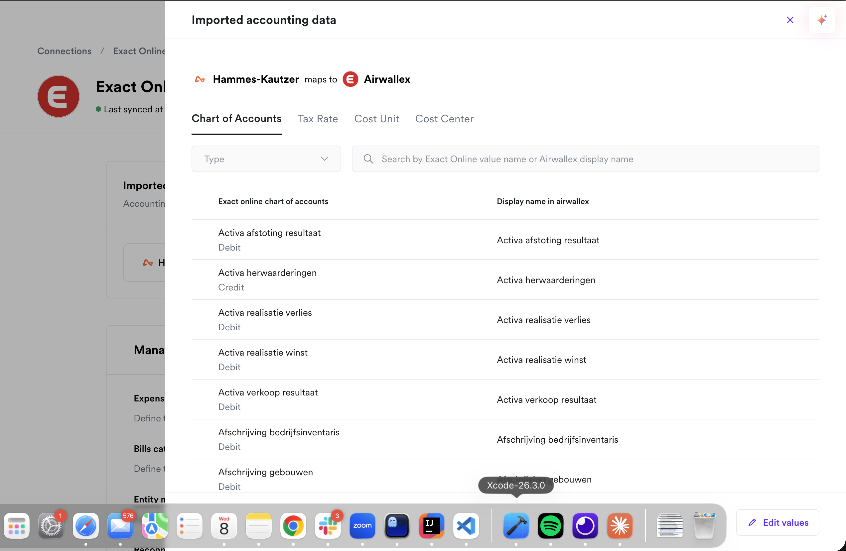
Task: Close the Imported accounting data panel
Action: pyautogui.click(x=790, y=20)
